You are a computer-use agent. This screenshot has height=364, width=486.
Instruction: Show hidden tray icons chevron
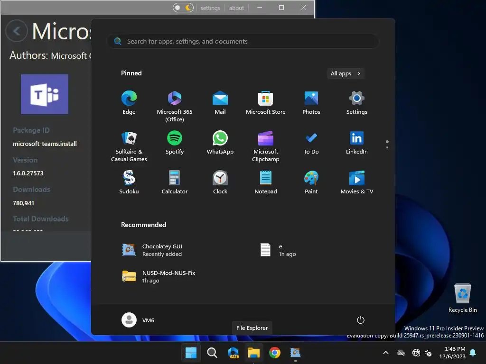point(385,353)
